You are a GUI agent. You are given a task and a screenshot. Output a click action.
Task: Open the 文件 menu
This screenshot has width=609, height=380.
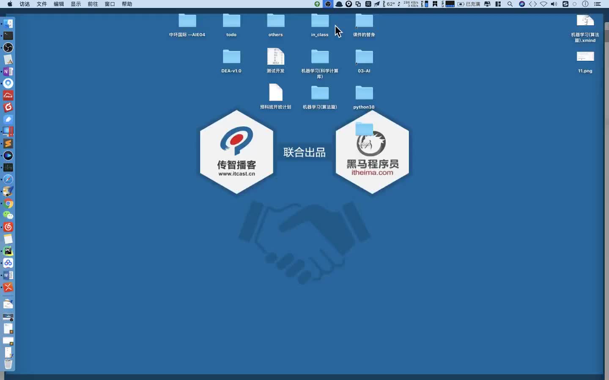(x=41, y=4)
